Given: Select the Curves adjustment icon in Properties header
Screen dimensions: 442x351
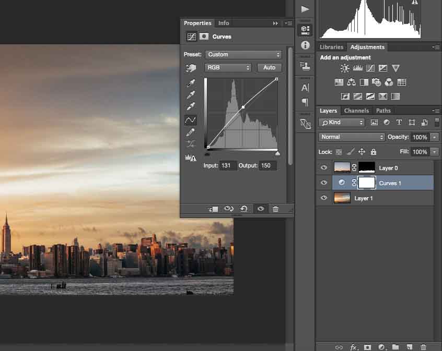Looking at the screenshot, I should coord(192,37).
